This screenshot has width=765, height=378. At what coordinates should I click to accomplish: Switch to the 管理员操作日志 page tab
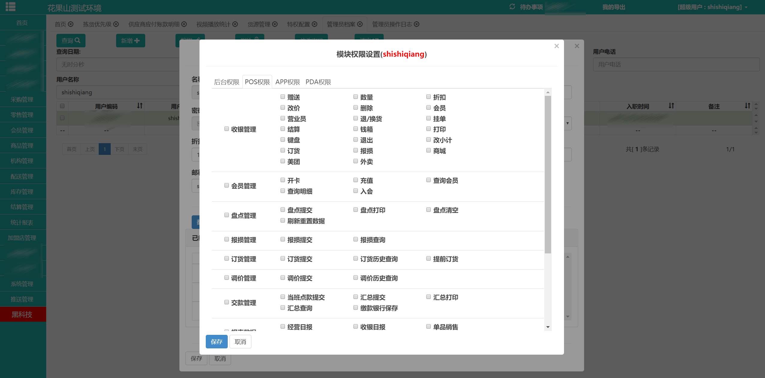[x=392, y=24]
